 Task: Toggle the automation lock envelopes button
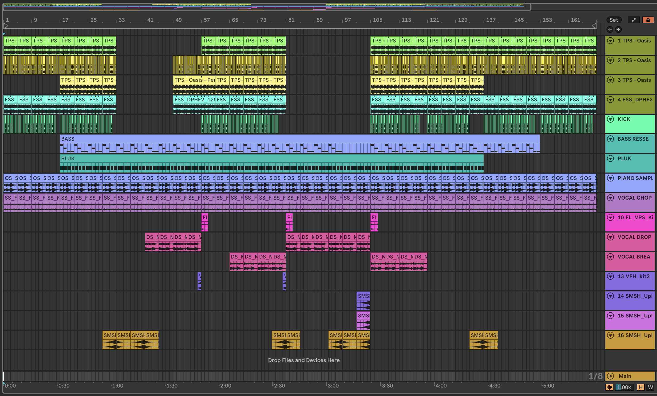[648, 20]
